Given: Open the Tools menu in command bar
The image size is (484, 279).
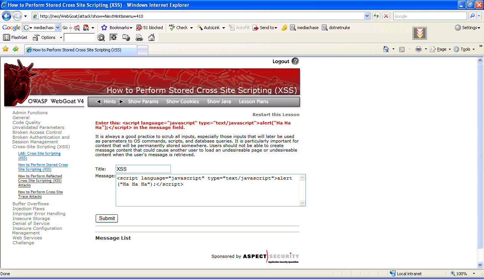Looking at the screenshot, I should pyautogui.click(x=465, y=49).
